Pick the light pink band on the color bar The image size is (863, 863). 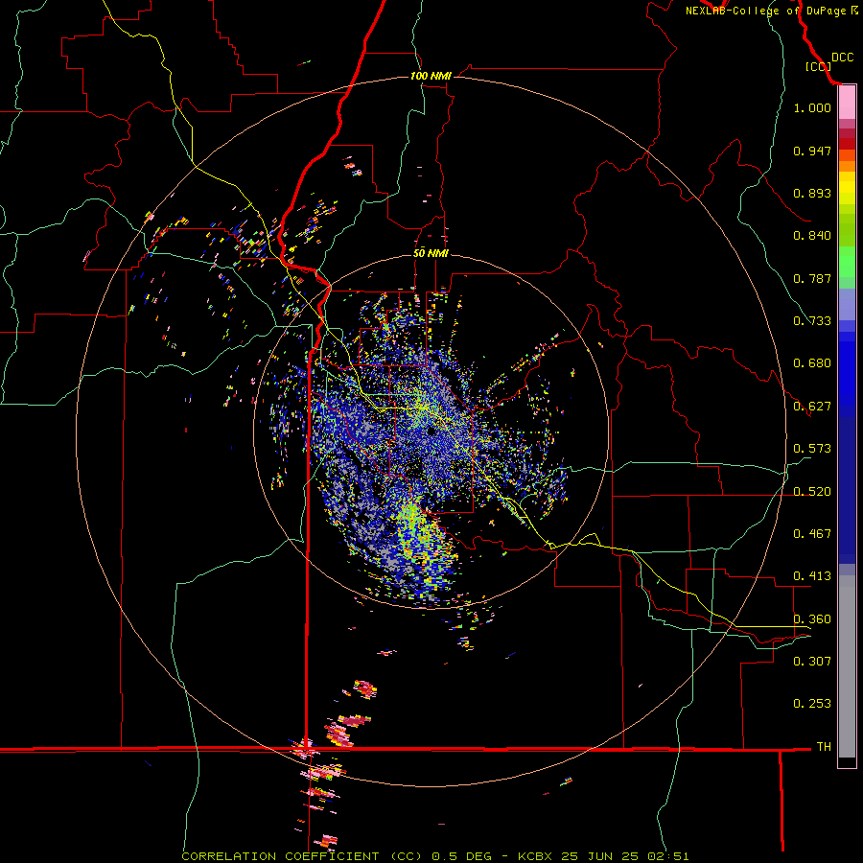[847, 103]
